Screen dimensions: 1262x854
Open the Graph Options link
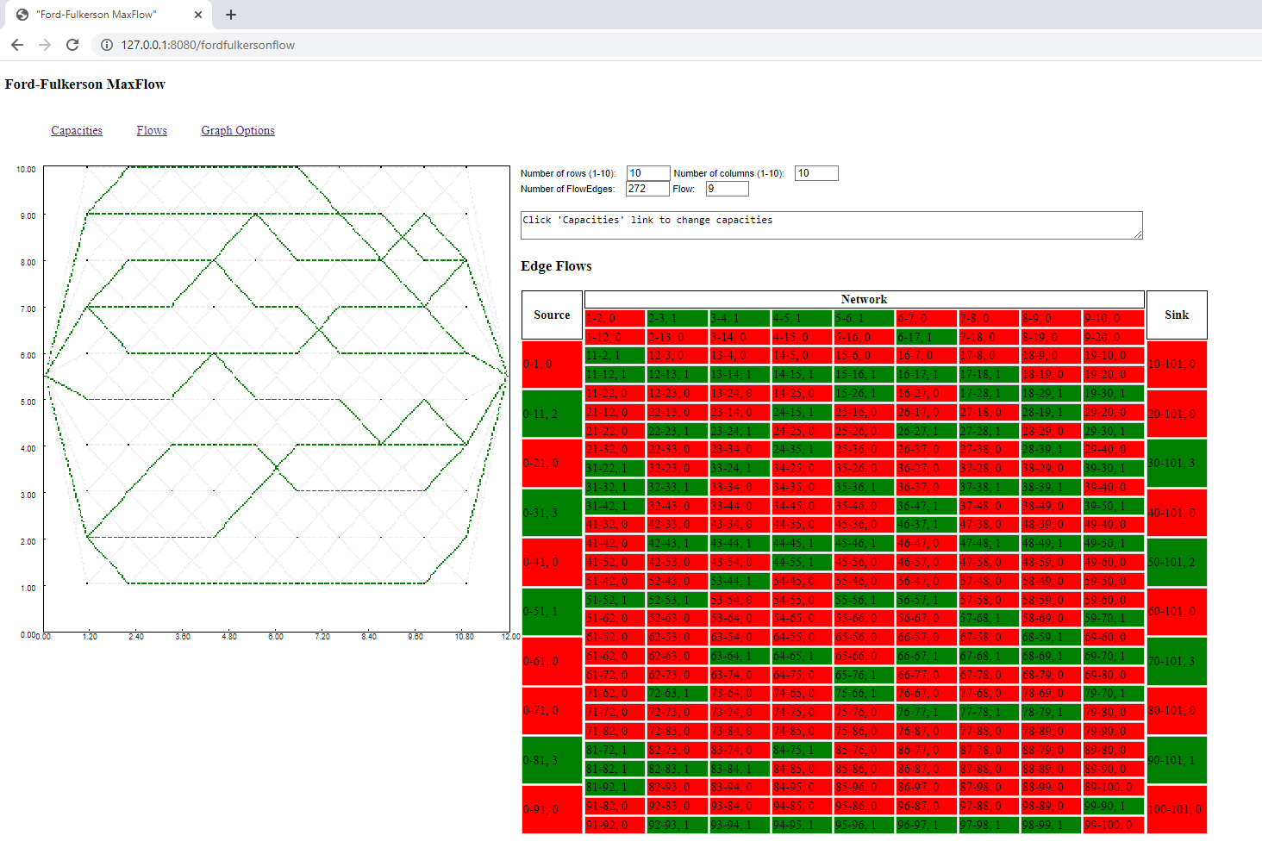pos(237,130)
